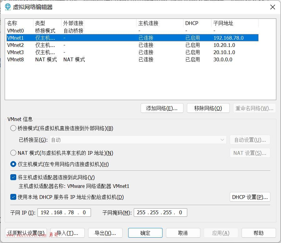Open NAT 设置(S)... button
Screen dimensions: 281x243
pyautogui.click(x=250, y=153)
